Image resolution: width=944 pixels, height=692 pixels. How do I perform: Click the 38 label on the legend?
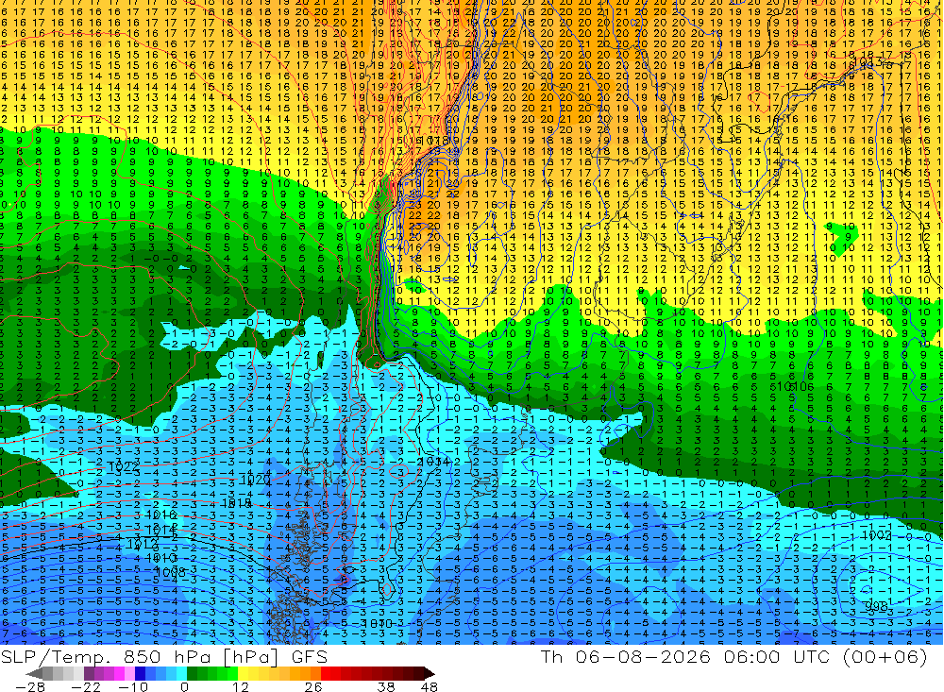click(x=386, y=686)
